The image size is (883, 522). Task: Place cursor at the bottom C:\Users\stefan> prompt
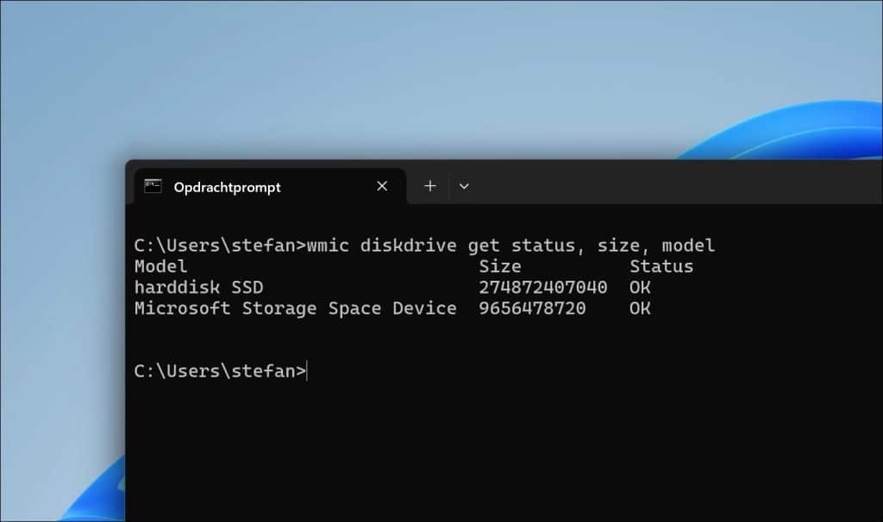(x=220, y=371)
